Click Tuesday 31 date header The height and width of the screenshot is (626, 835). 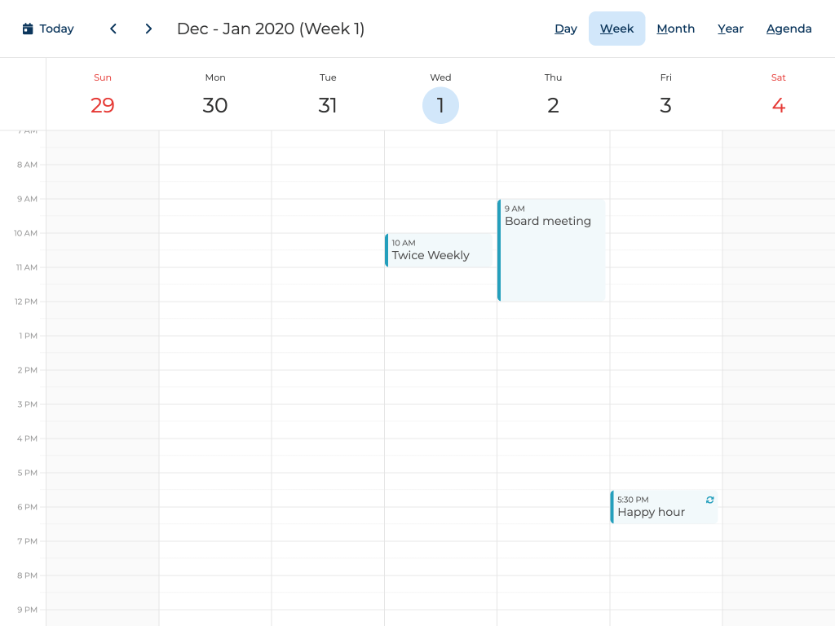(328, 105)
